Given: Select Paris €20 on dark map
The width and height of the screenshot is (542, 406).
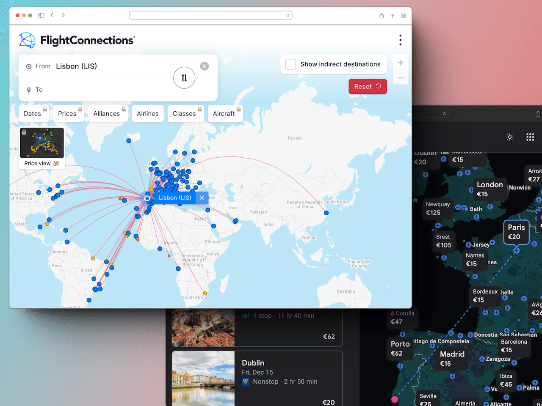Looking at the screenshot, I should (x=516, y=232).
